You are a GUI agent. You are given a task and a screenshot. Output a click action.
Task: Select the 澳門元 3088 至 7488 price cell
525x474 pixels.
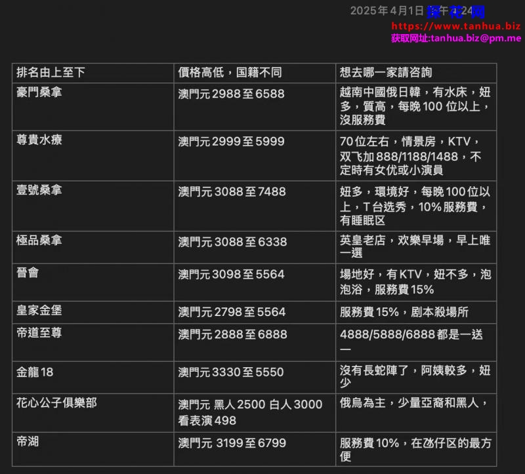click(x=232, y=191)
